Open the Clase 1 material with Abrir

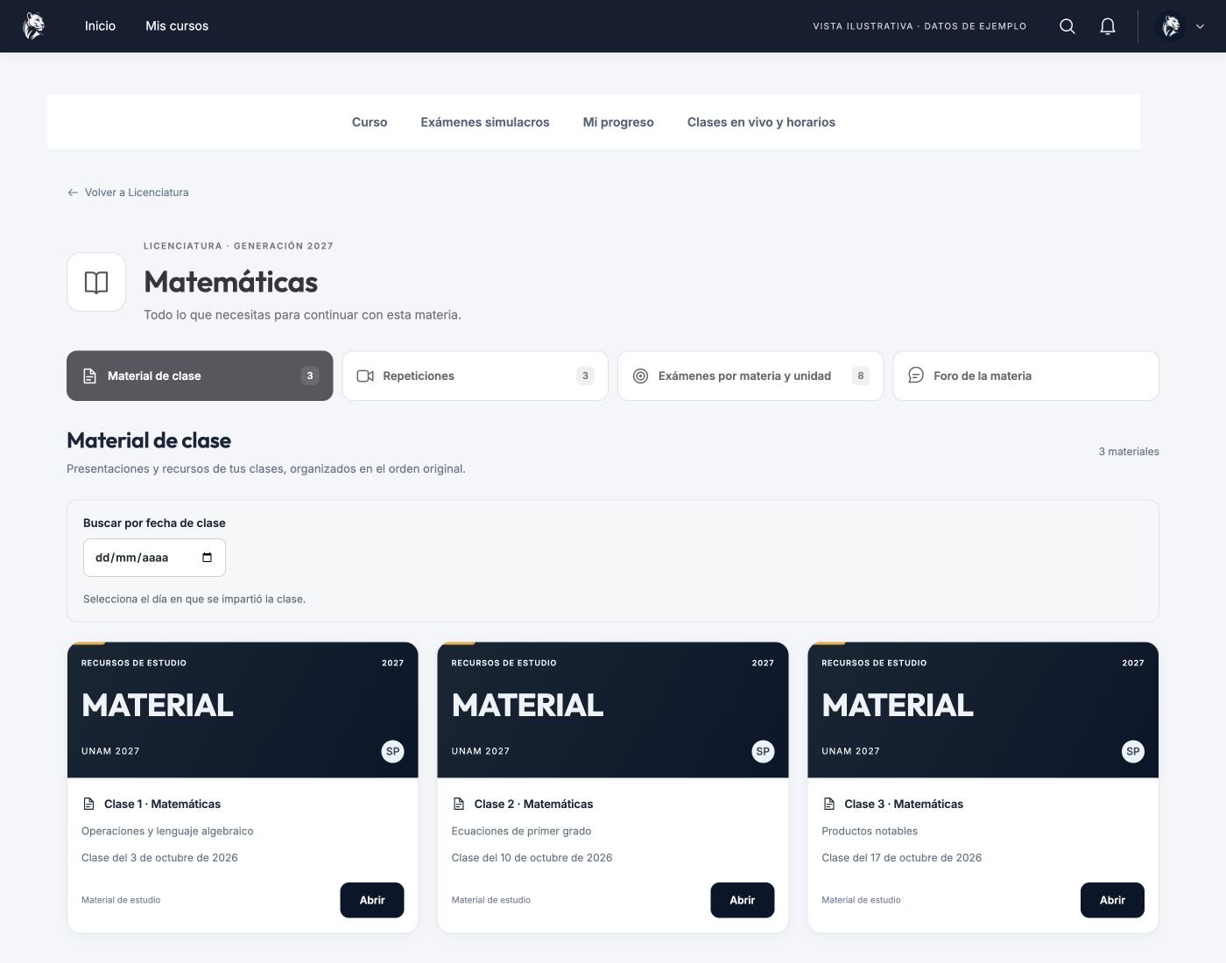pyautogui.click(x=372, y=900)
